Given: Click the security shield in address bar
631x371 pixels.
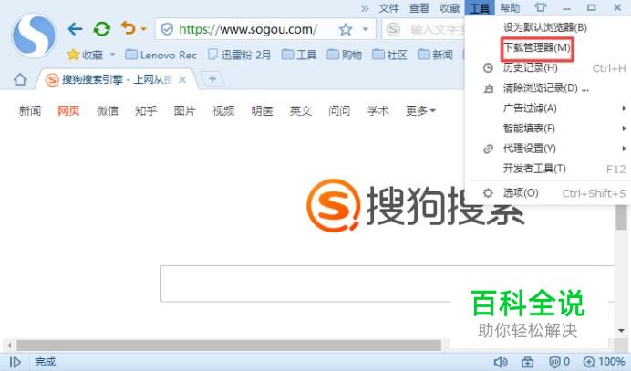Looking at the screenshot, I should tap(167, 29).
